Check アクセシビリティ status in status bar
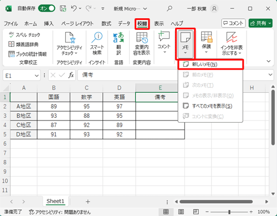This screenshot has width=277, height=216. pyautogui.click(x=60, y=212)
